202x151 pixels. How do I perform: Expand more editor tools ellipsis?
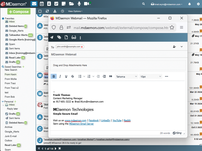pyautogui.click(x=166, y=77)
